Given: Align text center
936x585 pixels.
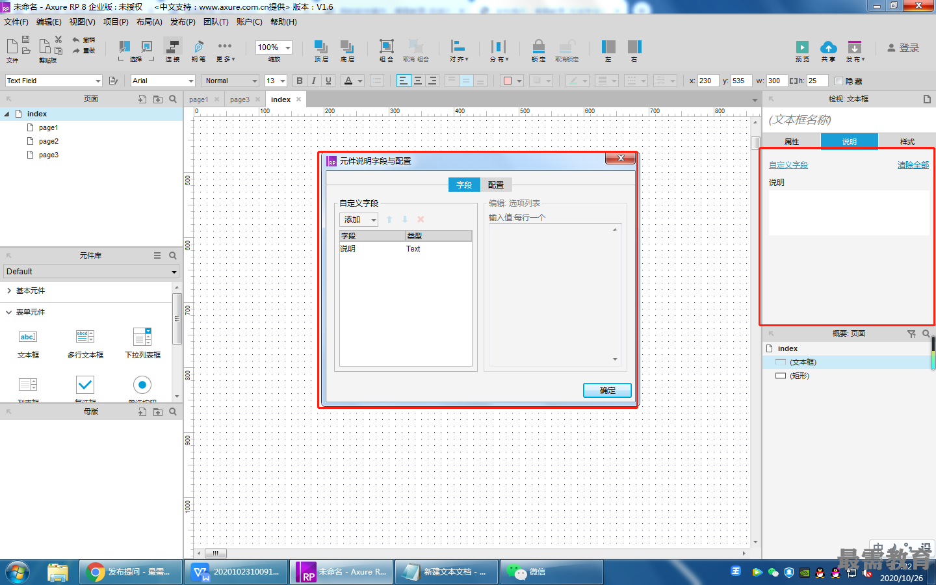Looking at the screenshot, I should coord(418,81).
